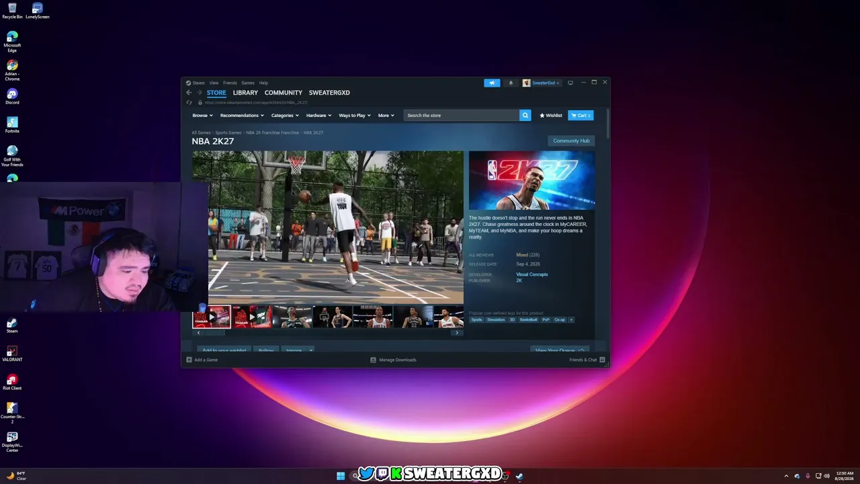
Task: Select the Adrian - Chrome desktop icon
Action: pyautogui.click(x=12, y=71)
